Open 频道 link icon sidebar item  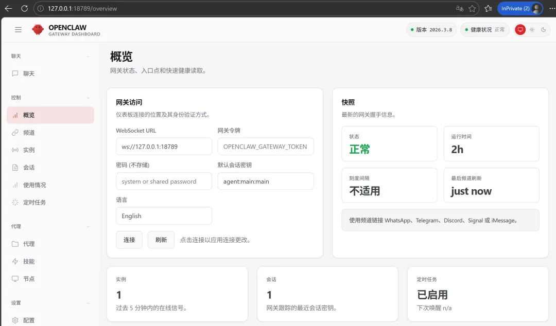point(50,133)
